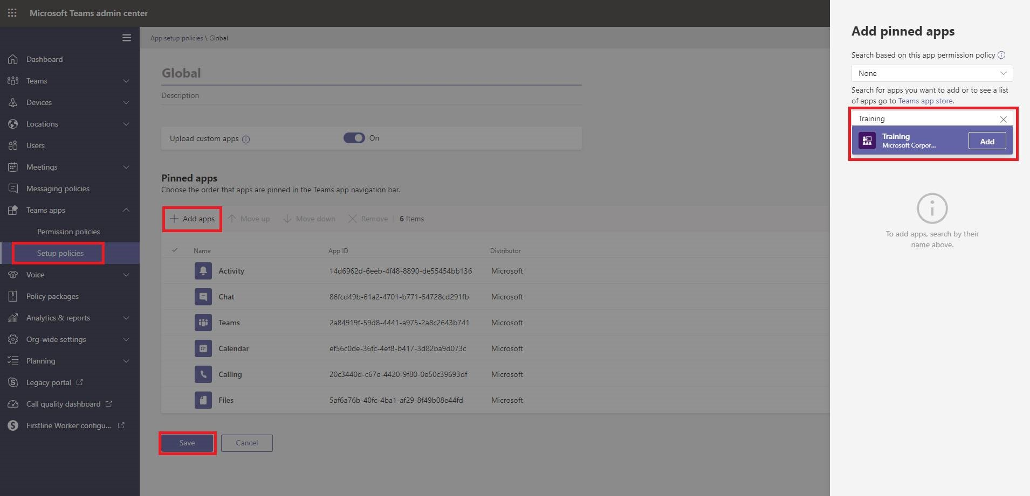This screenshot has width=1030, height=496.
Task: Sort by Name column header
Action: (x=202, y=251)
